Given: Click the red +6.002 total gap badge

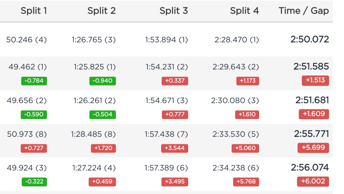Looking at the screenshot, I should coord(313,181).
